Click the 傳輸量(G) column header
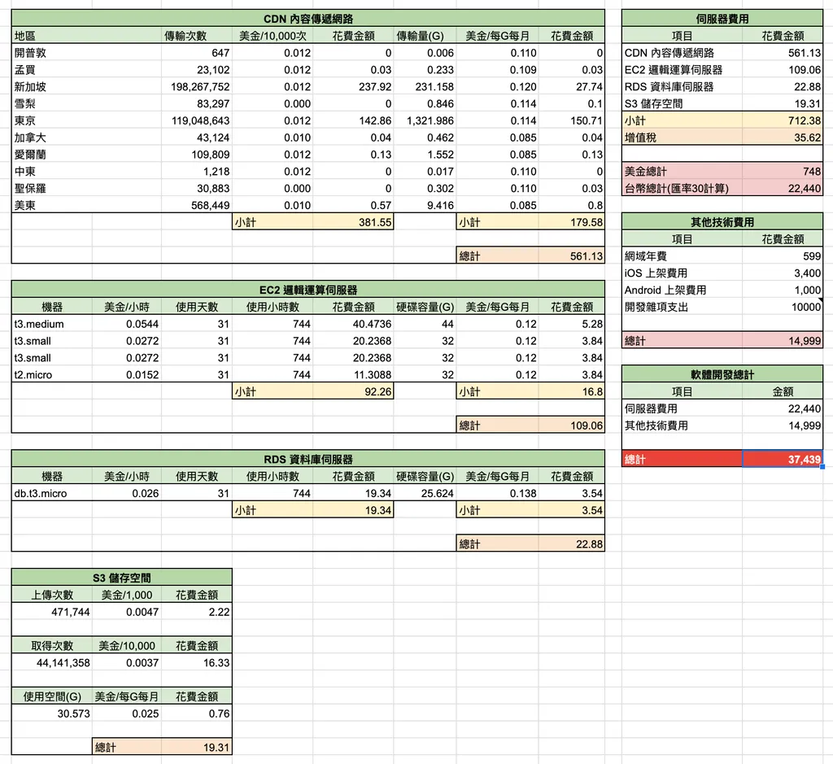 click(425, 36)
